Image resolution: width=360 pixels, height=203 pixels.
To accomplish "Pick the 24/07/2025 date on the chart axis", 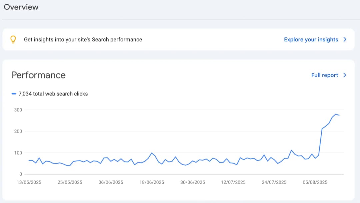I will point(274,182).
